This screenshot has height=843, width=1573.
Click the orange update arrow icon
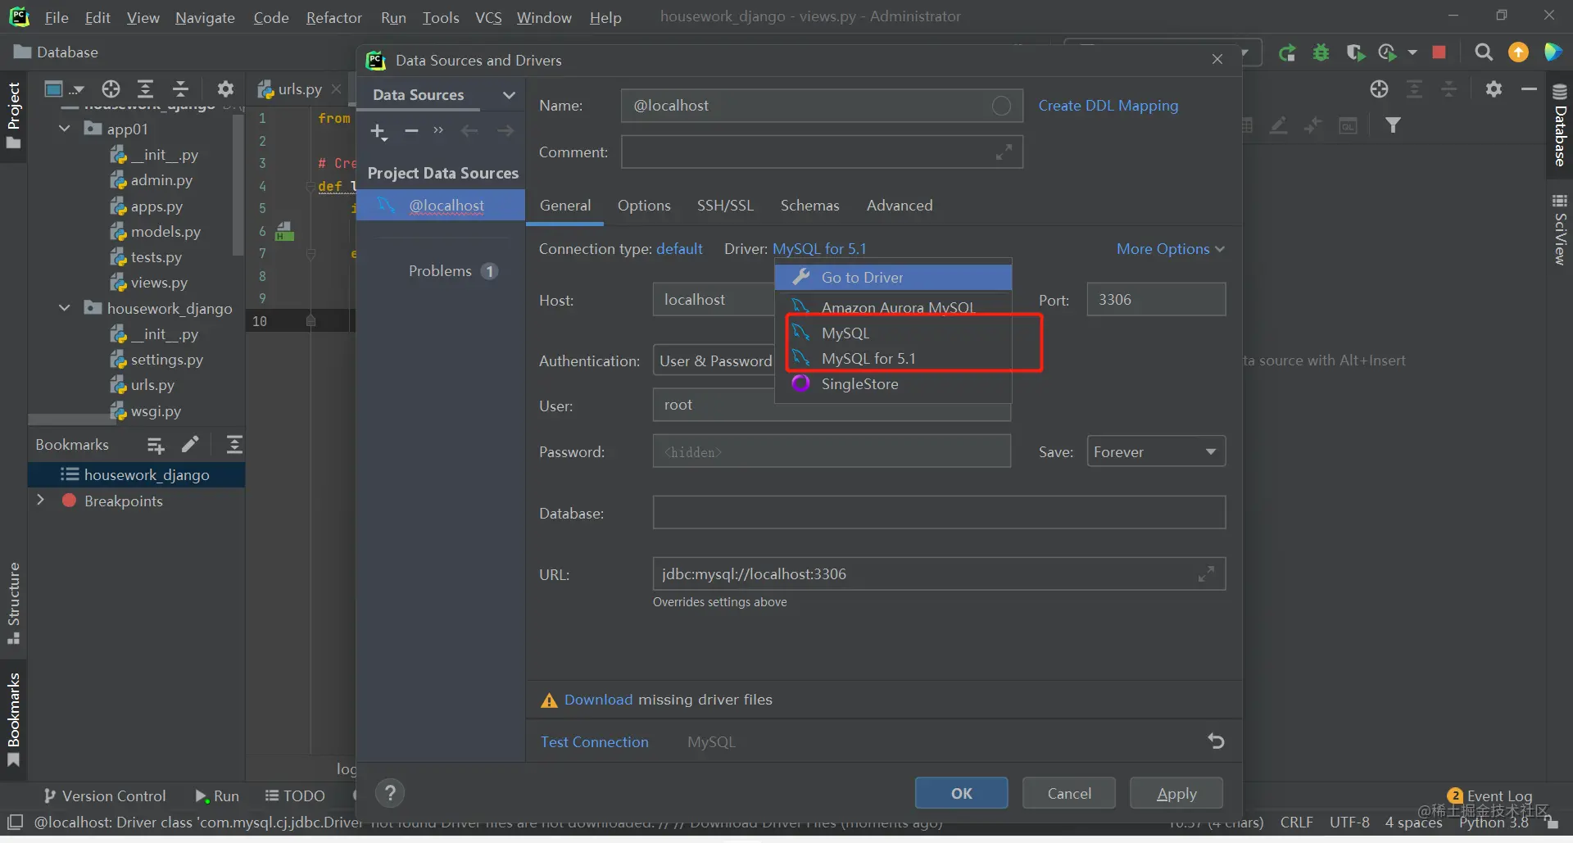(x=1518, y=52)
